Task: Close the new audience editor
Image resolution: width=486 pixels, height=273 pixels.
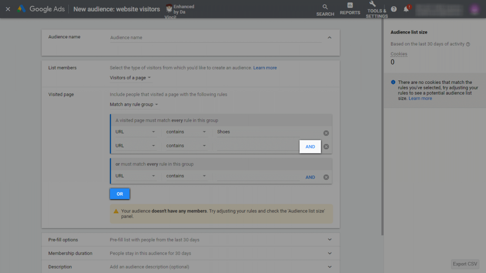Action: [x=8, y=9]
